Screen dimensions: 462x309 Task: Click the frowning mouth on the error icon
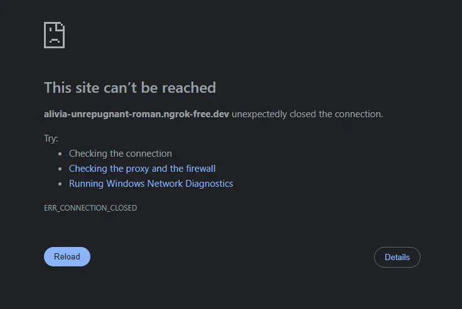pyautogui.click(x=55, y=40)
